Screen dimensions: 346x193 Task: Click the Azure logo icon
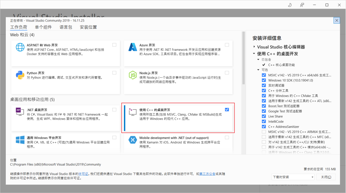click(133, 47)
